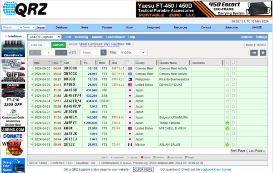Open the by Callsign search dropdown
The image size is (273, 173).
tap(27, 27)
